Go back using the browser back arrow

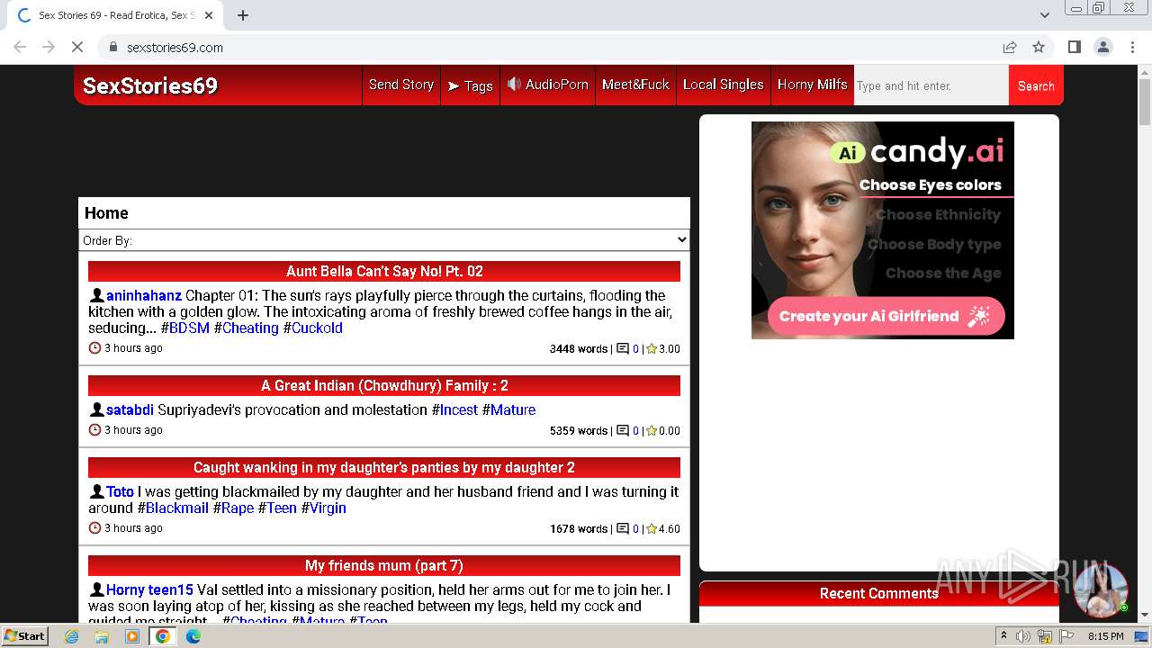(x=20, y=47)
